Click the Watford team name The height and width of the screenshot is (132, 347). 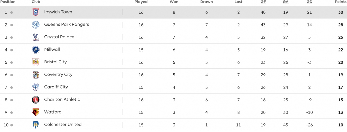click(x=53, y=112)
